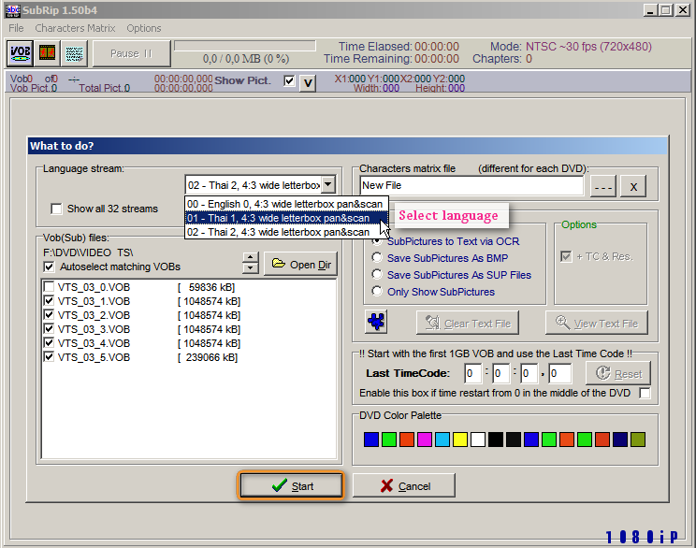696x548 pixels.
Task: Click the text window toolbar icon
Action: click(74, 53)
